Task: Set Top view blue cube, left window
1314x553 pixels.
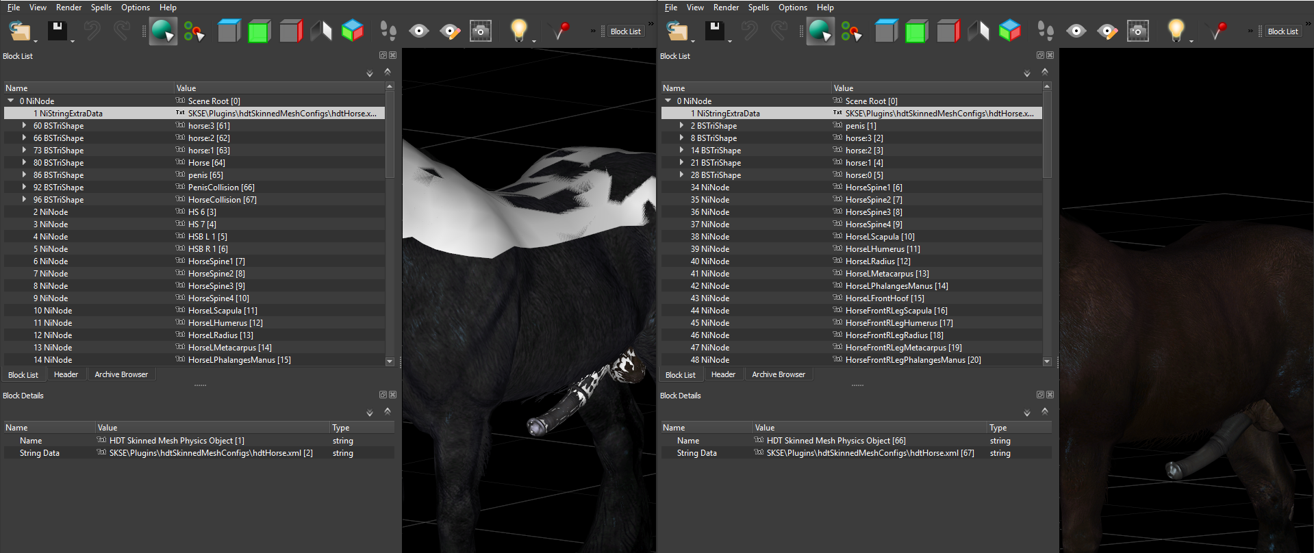Action: 229,31
